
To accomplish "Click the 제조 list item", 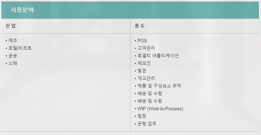I will [13, 41].
